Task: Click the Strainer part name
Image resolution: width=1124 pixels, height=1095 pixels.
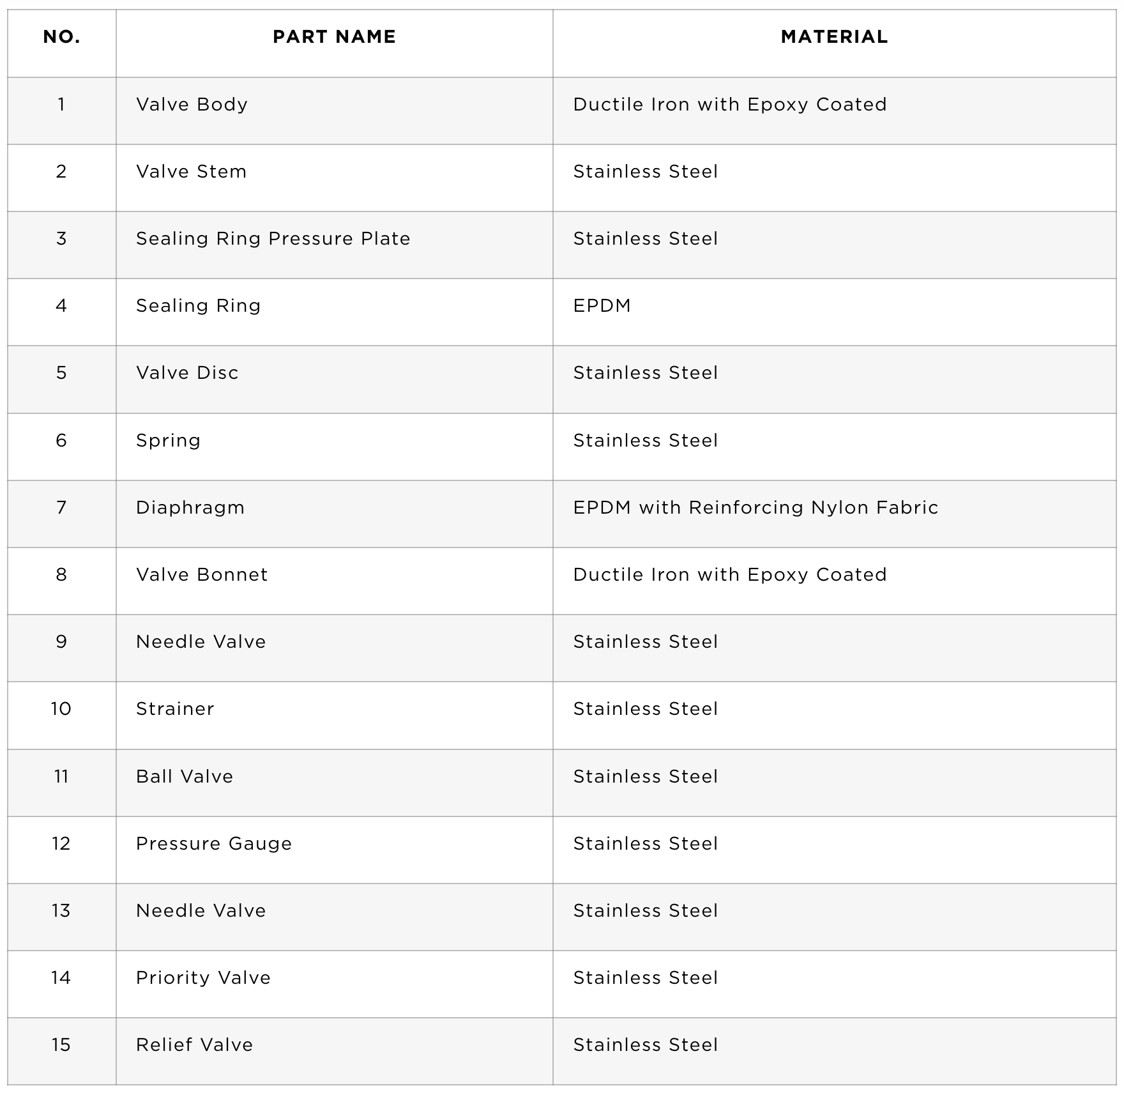Action: [175, 709]
